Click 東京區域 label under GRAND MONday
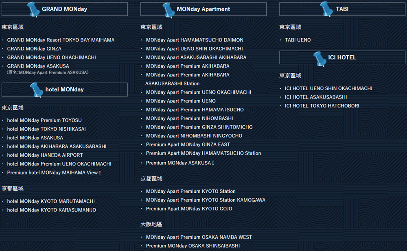The image size is (407, 251). point(13,27)
